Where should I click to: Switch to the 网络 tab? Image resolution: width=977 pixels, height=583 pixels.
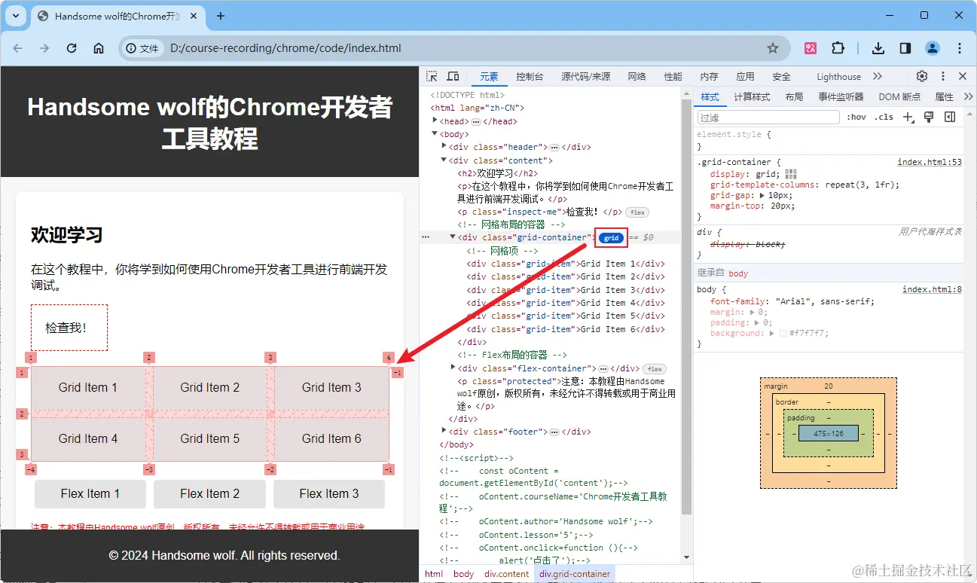637,76
